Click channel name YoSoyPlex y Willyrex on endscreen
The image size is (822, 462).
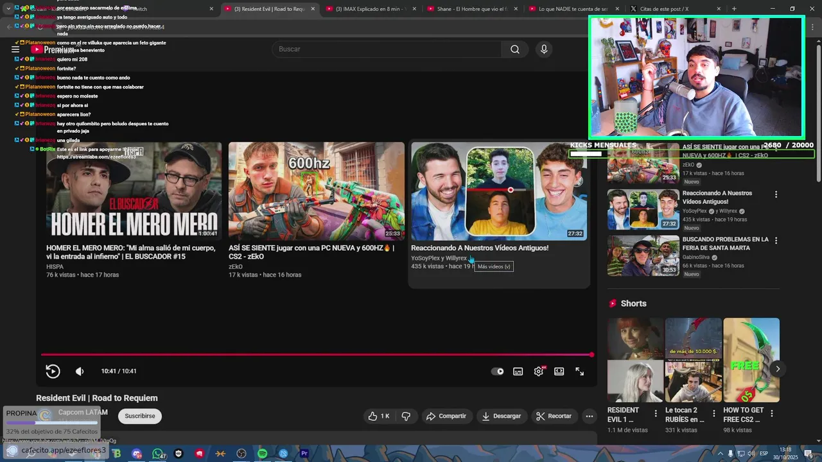click(439, 258)
